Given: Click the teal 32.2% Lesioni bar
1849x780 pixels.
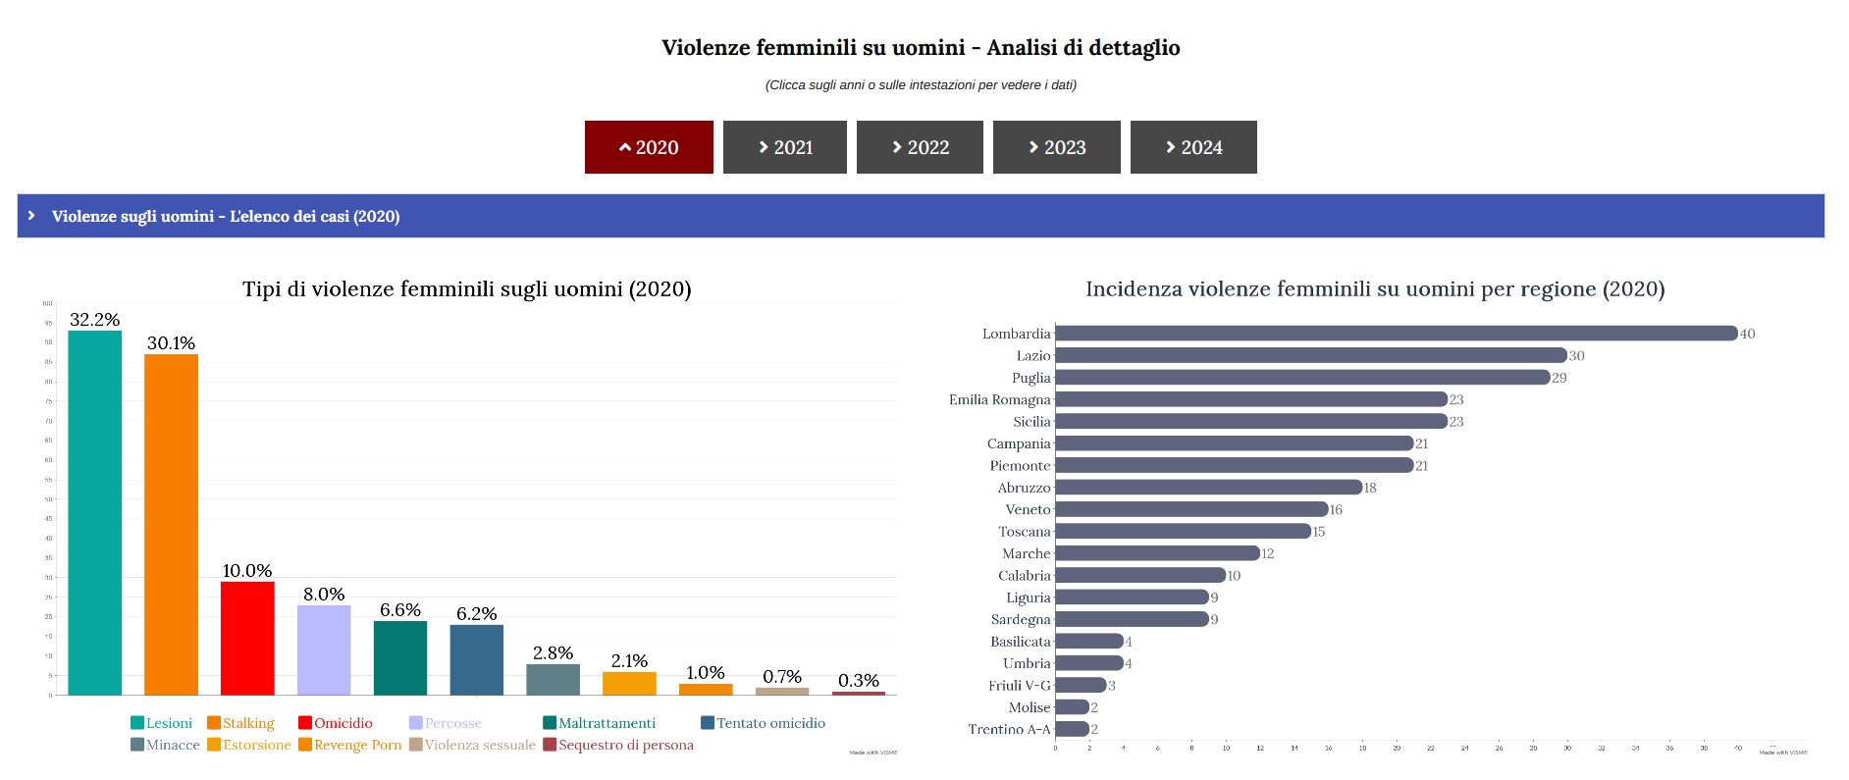Looking at the screenshot, I should point(95,513).
